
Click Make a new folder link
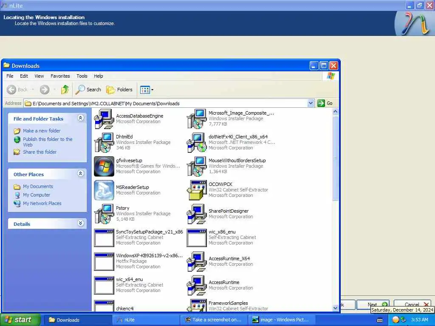42,131
